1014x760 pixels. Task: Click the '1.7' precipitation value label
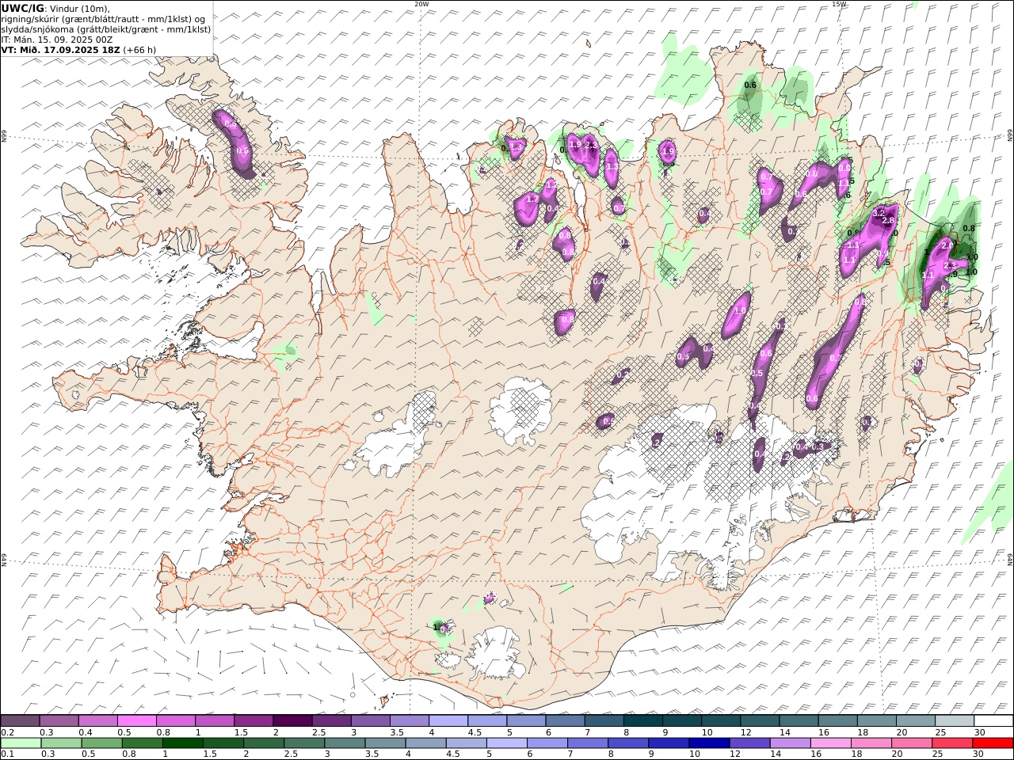(x=532, y=199)
